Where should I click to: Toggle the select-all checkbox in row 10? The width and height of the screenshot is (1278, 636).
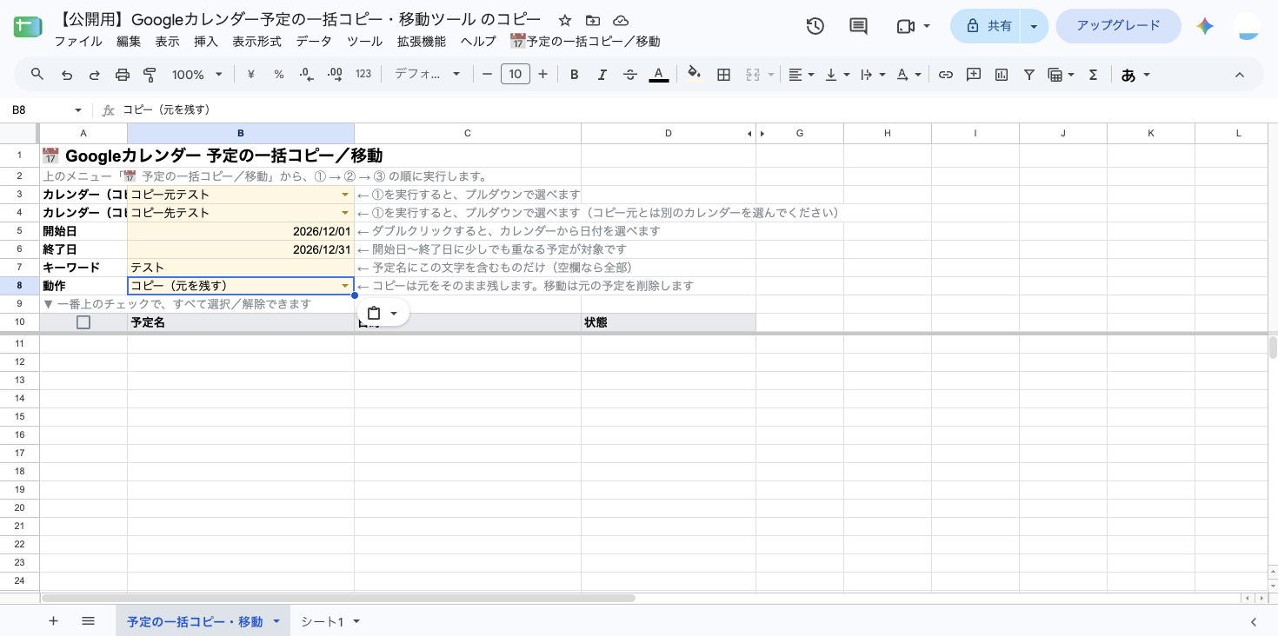83,322
